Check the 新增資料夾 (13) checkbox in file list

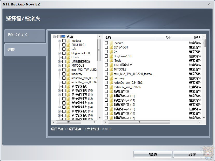[x=106, y=109]
